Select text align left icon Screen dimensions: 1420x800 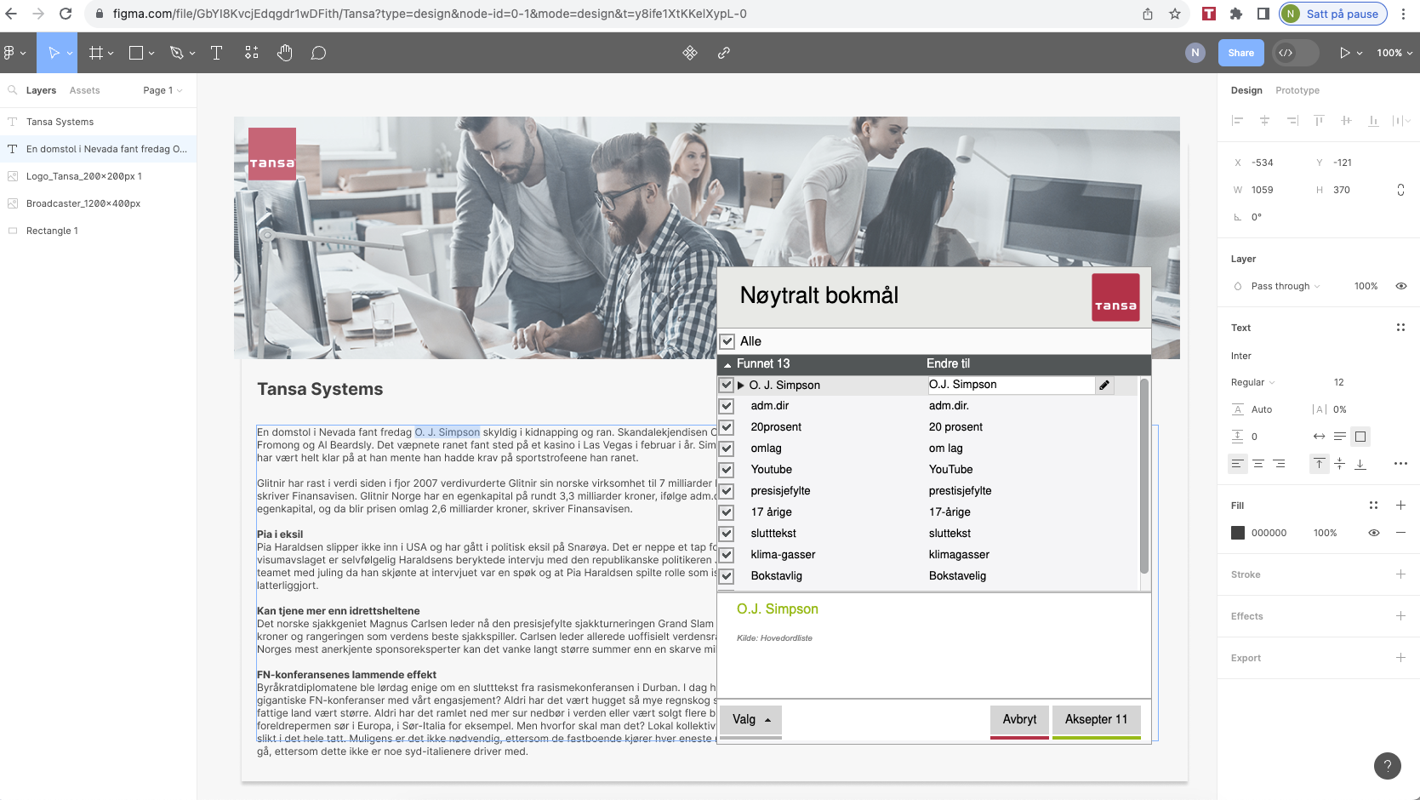[1237, 464]
